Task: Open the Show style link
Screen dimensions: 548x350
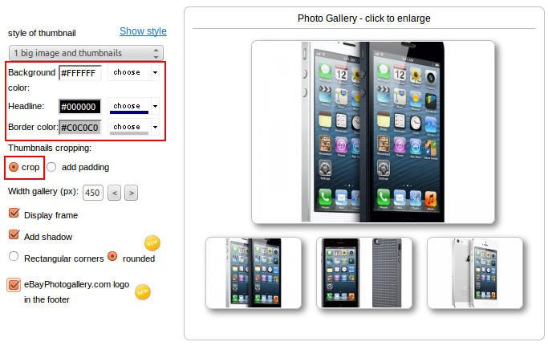Action: pyautogui.click(x=143, y=31)
